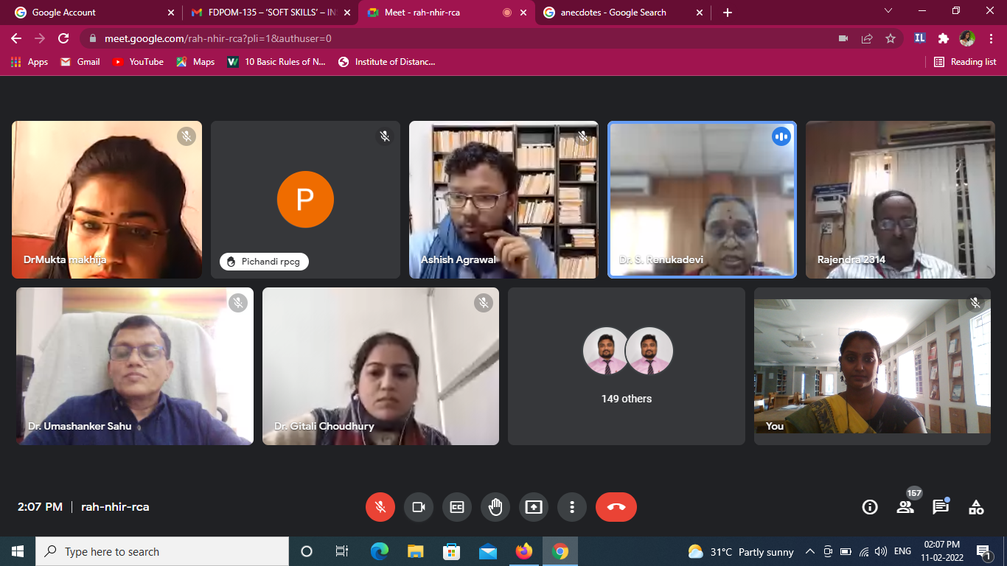1007x566 pixels.
Task: Open Chrome's customize and control menu
Action: pyautogui.click(x=991, y=38)
